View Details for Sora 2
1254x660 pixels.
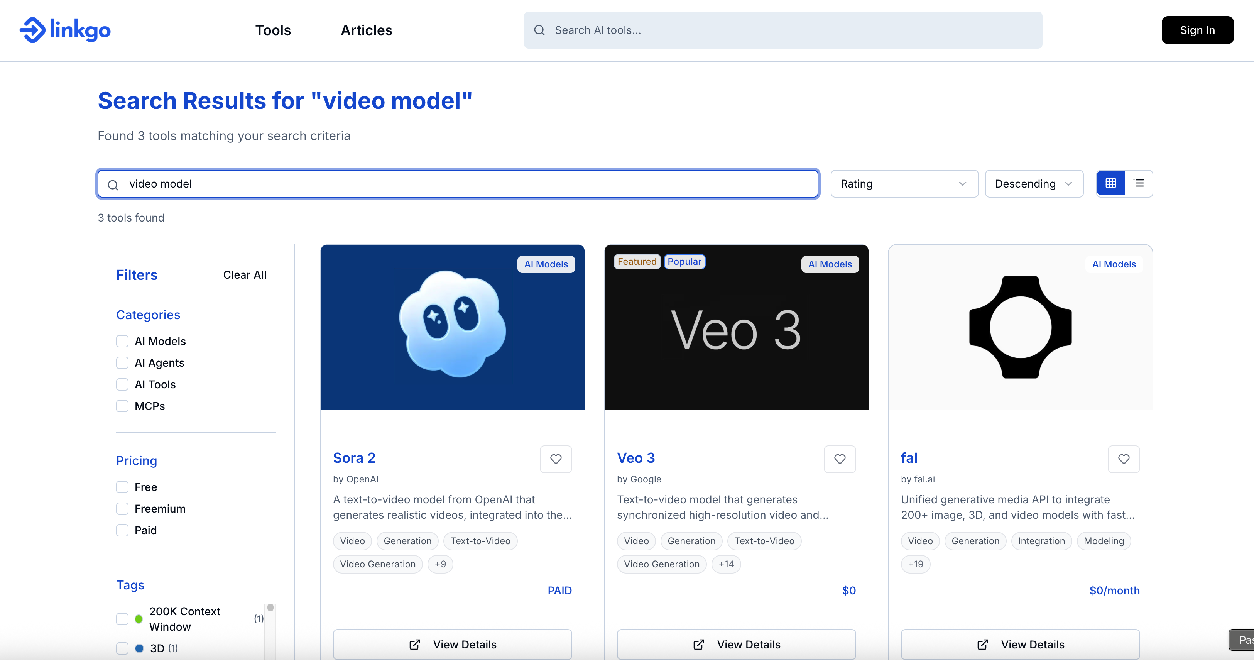[452, 645]
